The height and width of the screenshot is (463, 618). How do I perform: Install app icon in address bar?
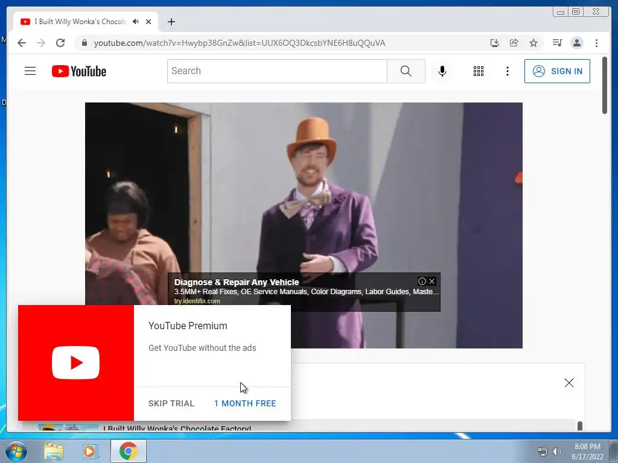click(495, 43)
